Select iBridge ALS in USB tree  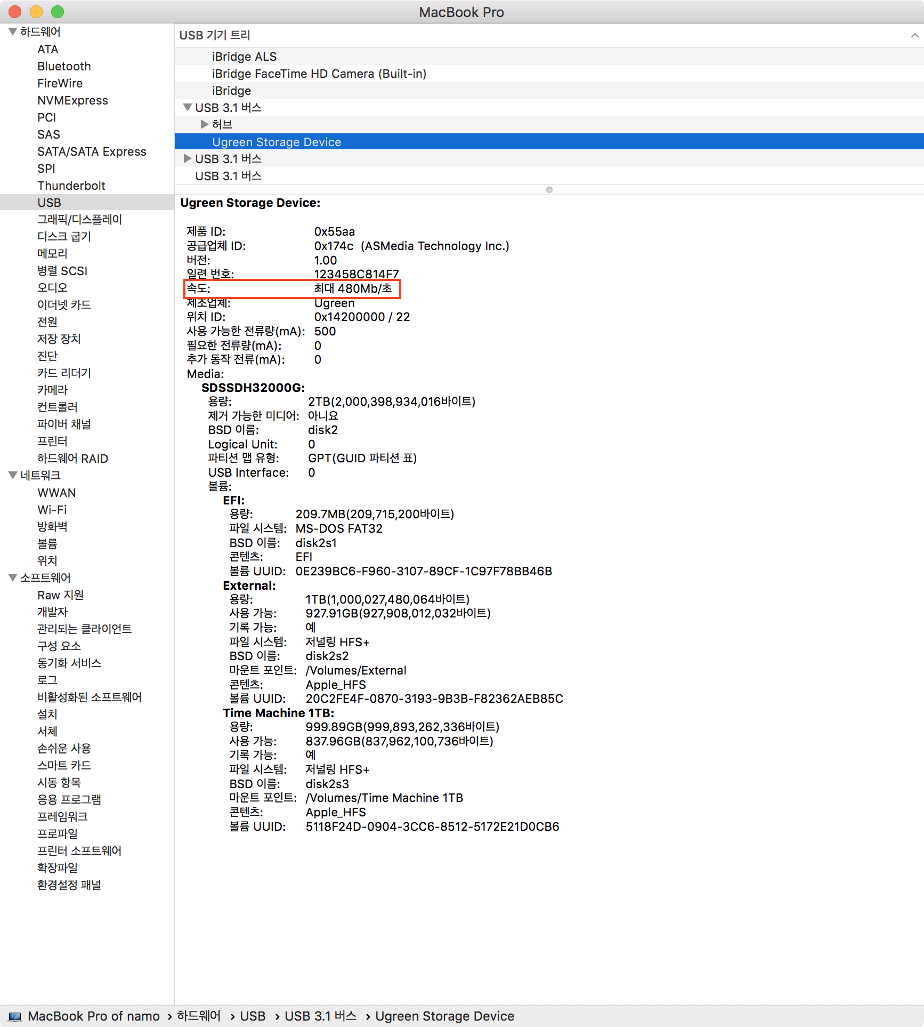coord(549,57)
